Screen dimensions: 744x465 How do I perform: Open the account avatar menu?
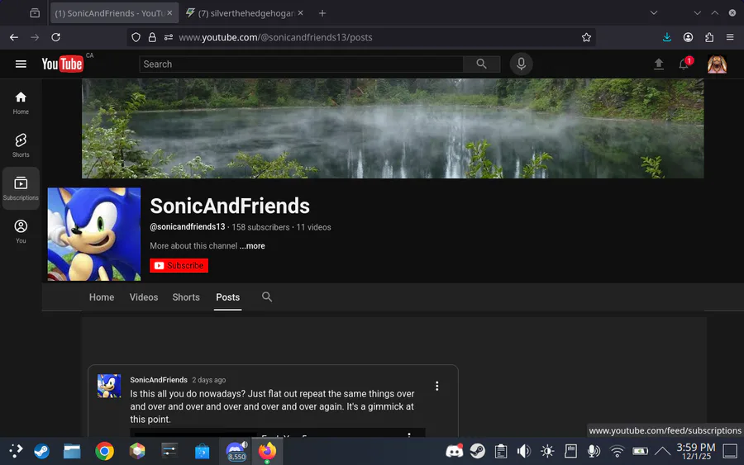point(717,64)
